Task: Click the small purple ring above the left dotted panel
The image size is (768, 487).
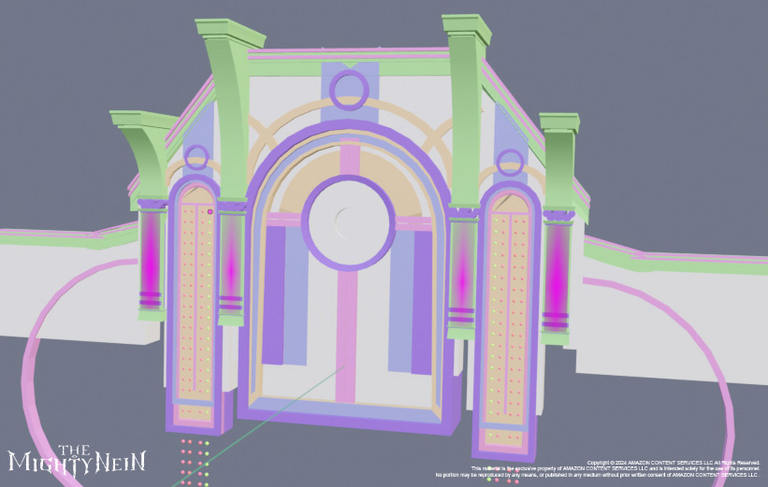Action: pyautogui.click(x=196, y=156)
